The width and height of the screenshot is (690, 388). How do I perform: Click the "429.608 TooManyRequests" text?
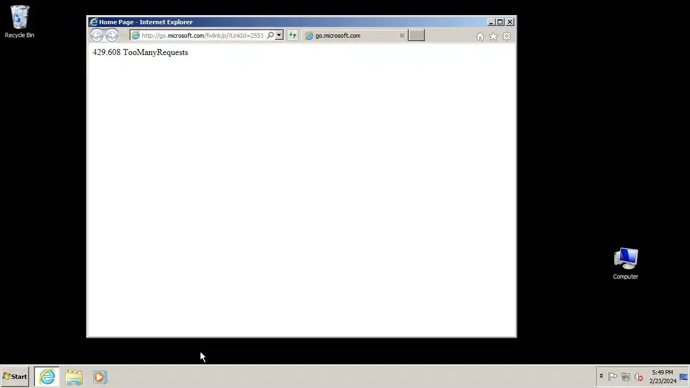[x=140, y=52]
